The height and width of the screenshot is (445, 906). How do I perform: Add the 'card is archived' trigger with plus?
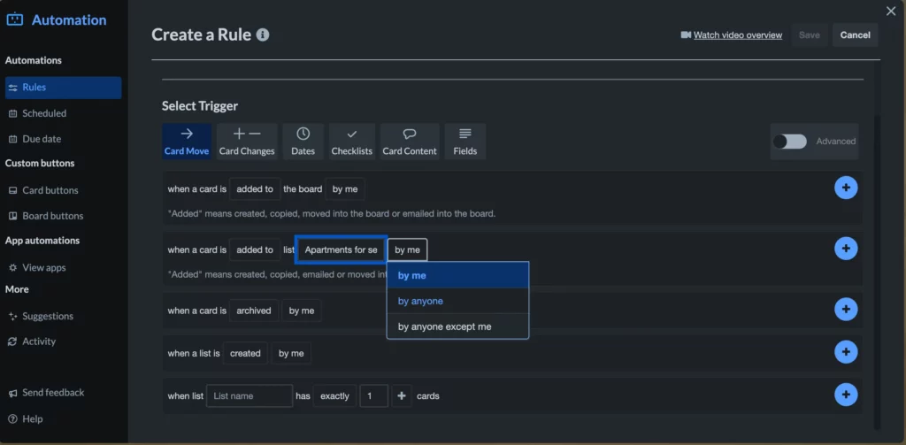click(x=846, y=310)
